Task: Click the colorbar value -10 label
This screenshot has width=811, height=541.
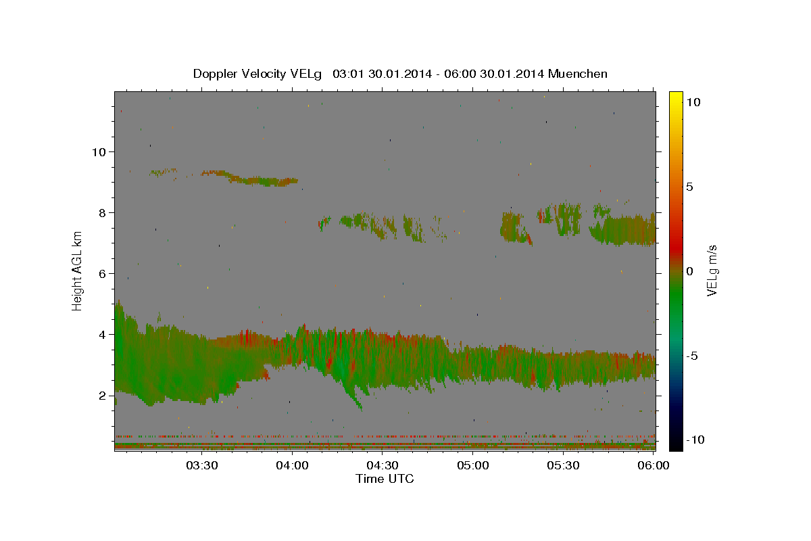Action: point(694,440)
